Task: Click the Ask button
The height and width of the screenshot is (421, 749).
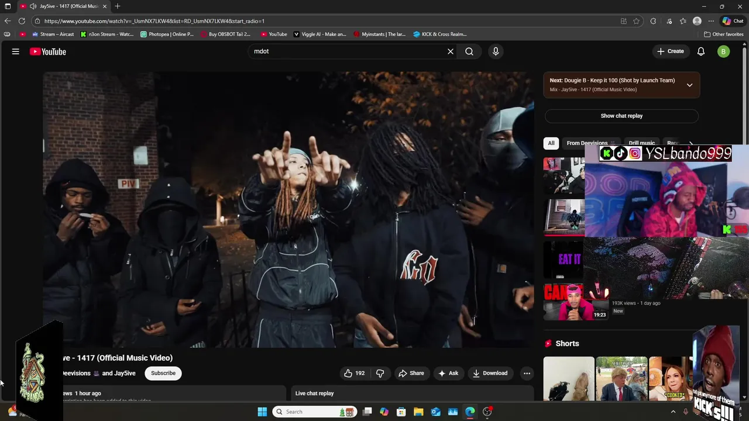Action: coord(448,373)
